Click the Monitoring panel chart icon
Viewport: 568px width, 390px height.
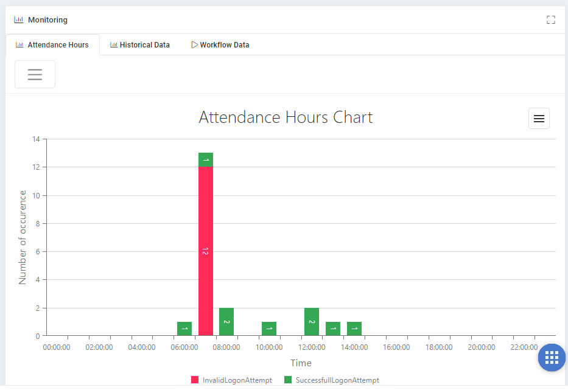[x=18, y=19]
